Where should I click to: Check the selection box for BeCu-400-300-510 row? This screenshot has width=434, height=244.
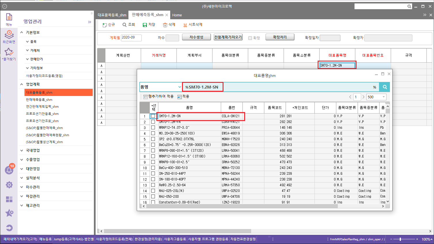[153, 168]
